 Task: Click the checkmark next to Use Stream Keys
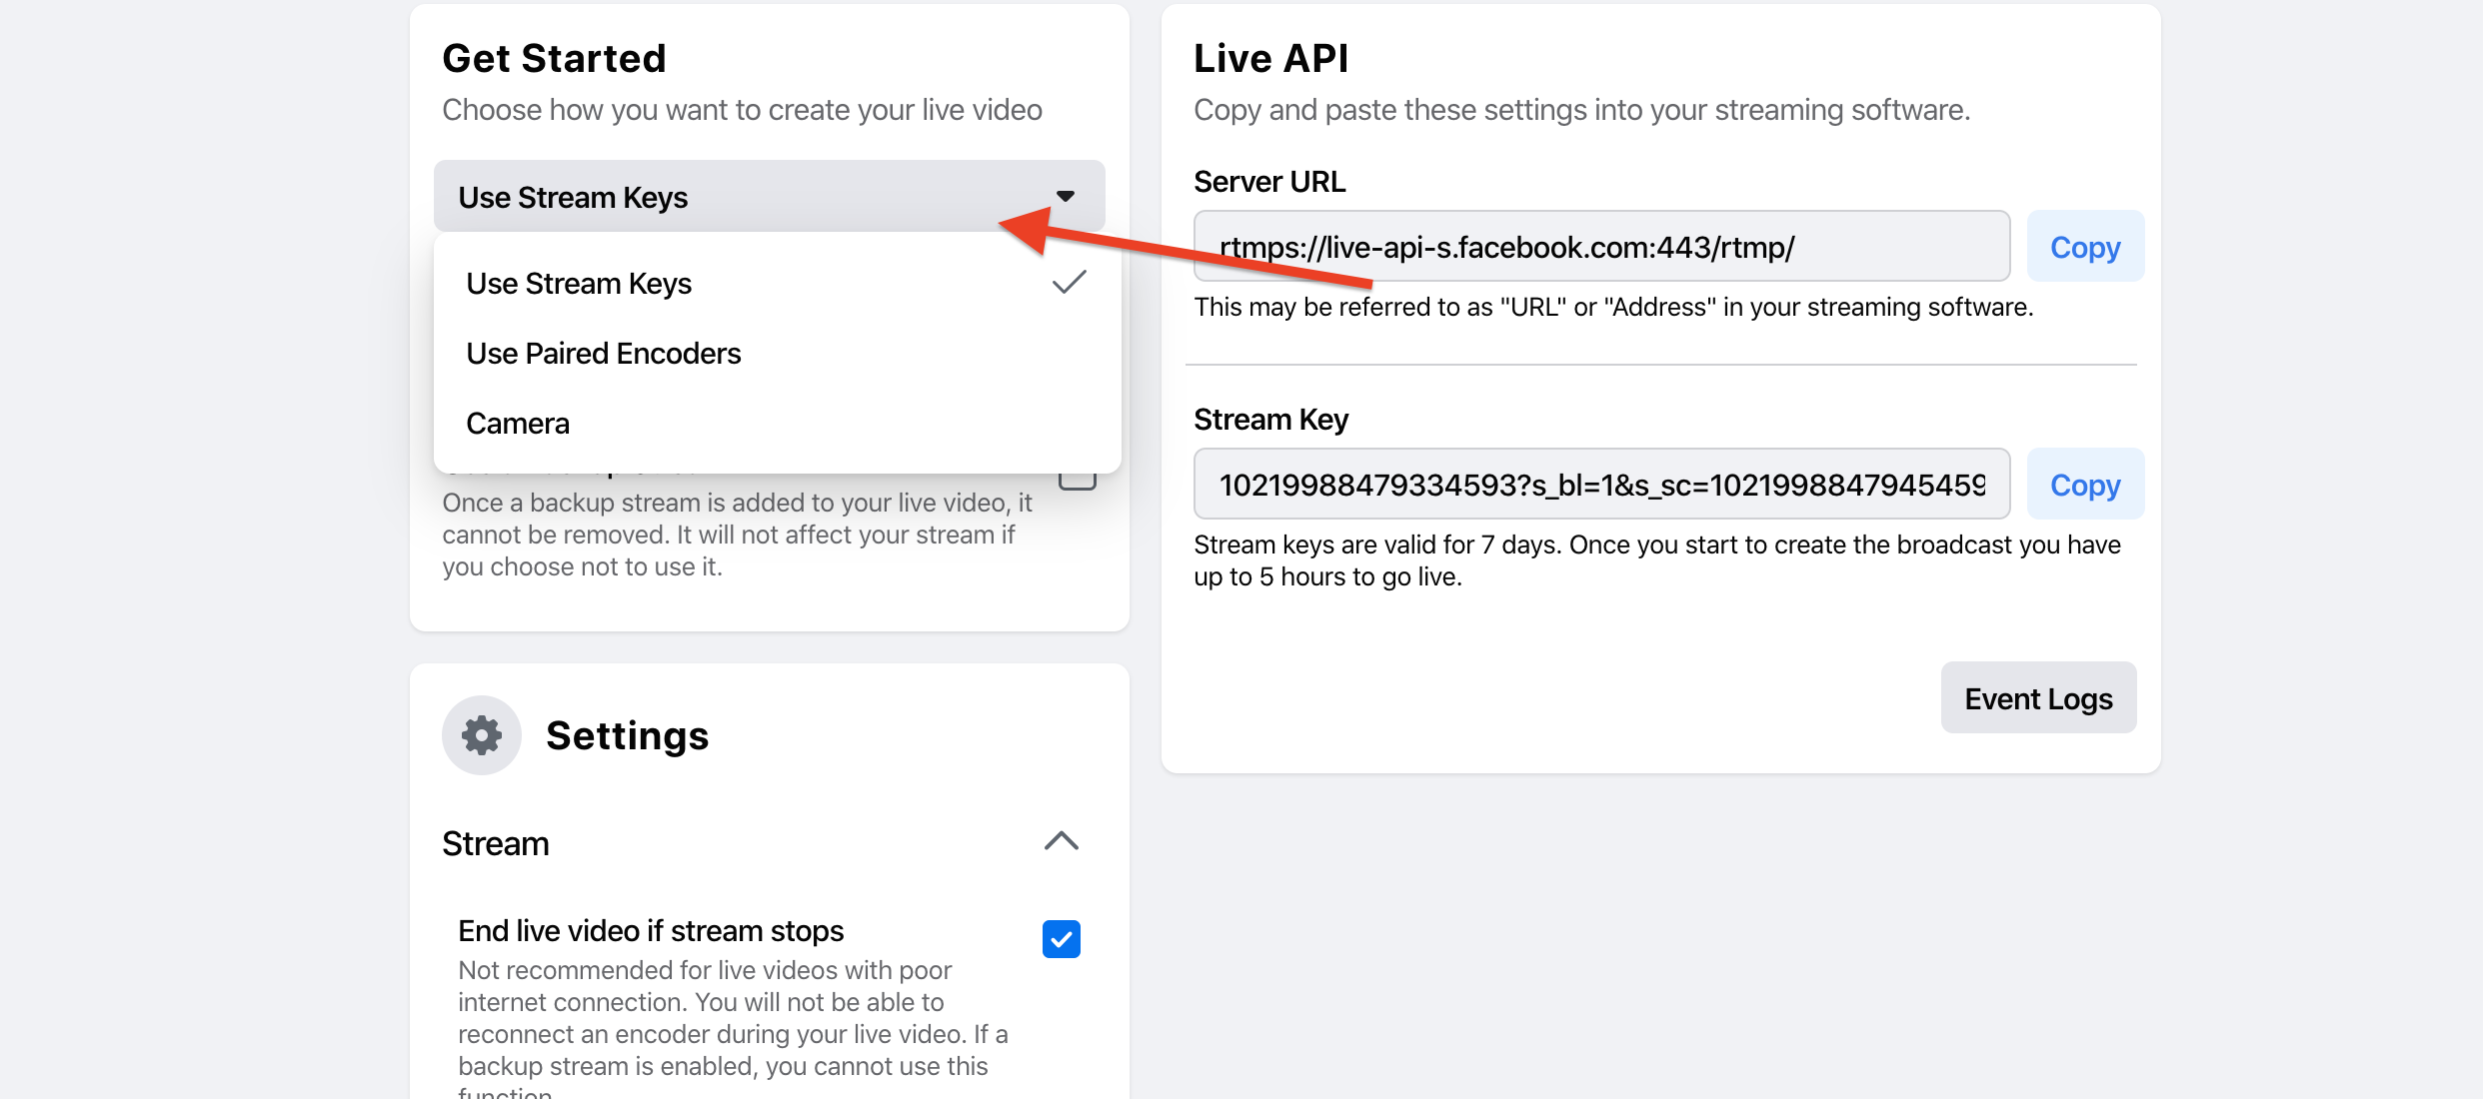click(x=1069, y=283)
